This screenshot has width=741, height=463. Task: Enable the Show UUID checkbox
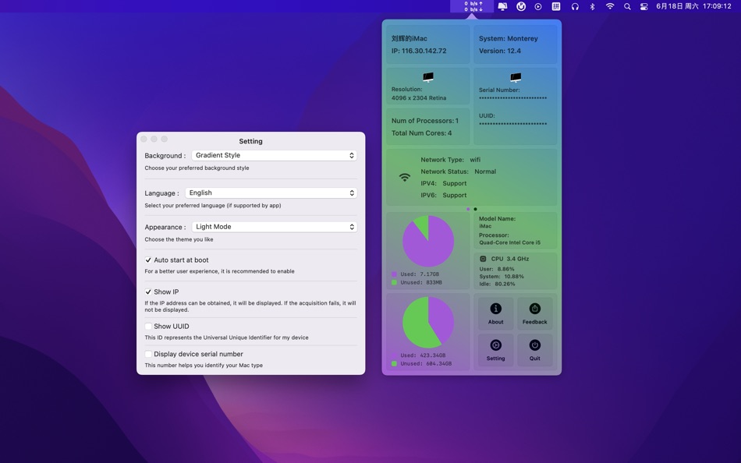[x=148, y=327]
